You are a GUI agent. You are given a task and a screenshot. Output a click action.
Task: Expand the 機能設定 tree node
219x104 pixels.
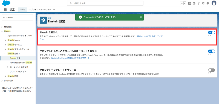2,27
